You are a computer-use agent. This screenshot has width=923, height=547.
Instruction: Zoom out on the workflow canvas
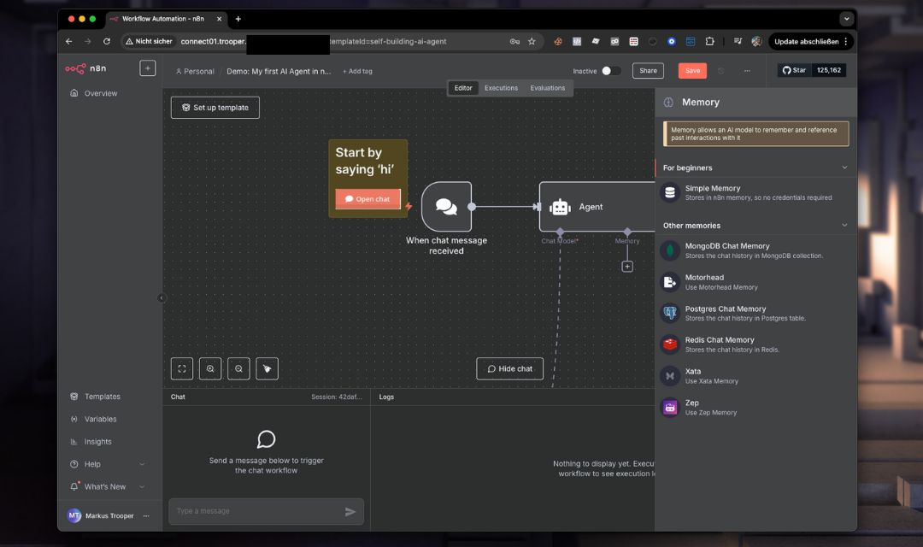pyautogui.click(x=238, y=368)
